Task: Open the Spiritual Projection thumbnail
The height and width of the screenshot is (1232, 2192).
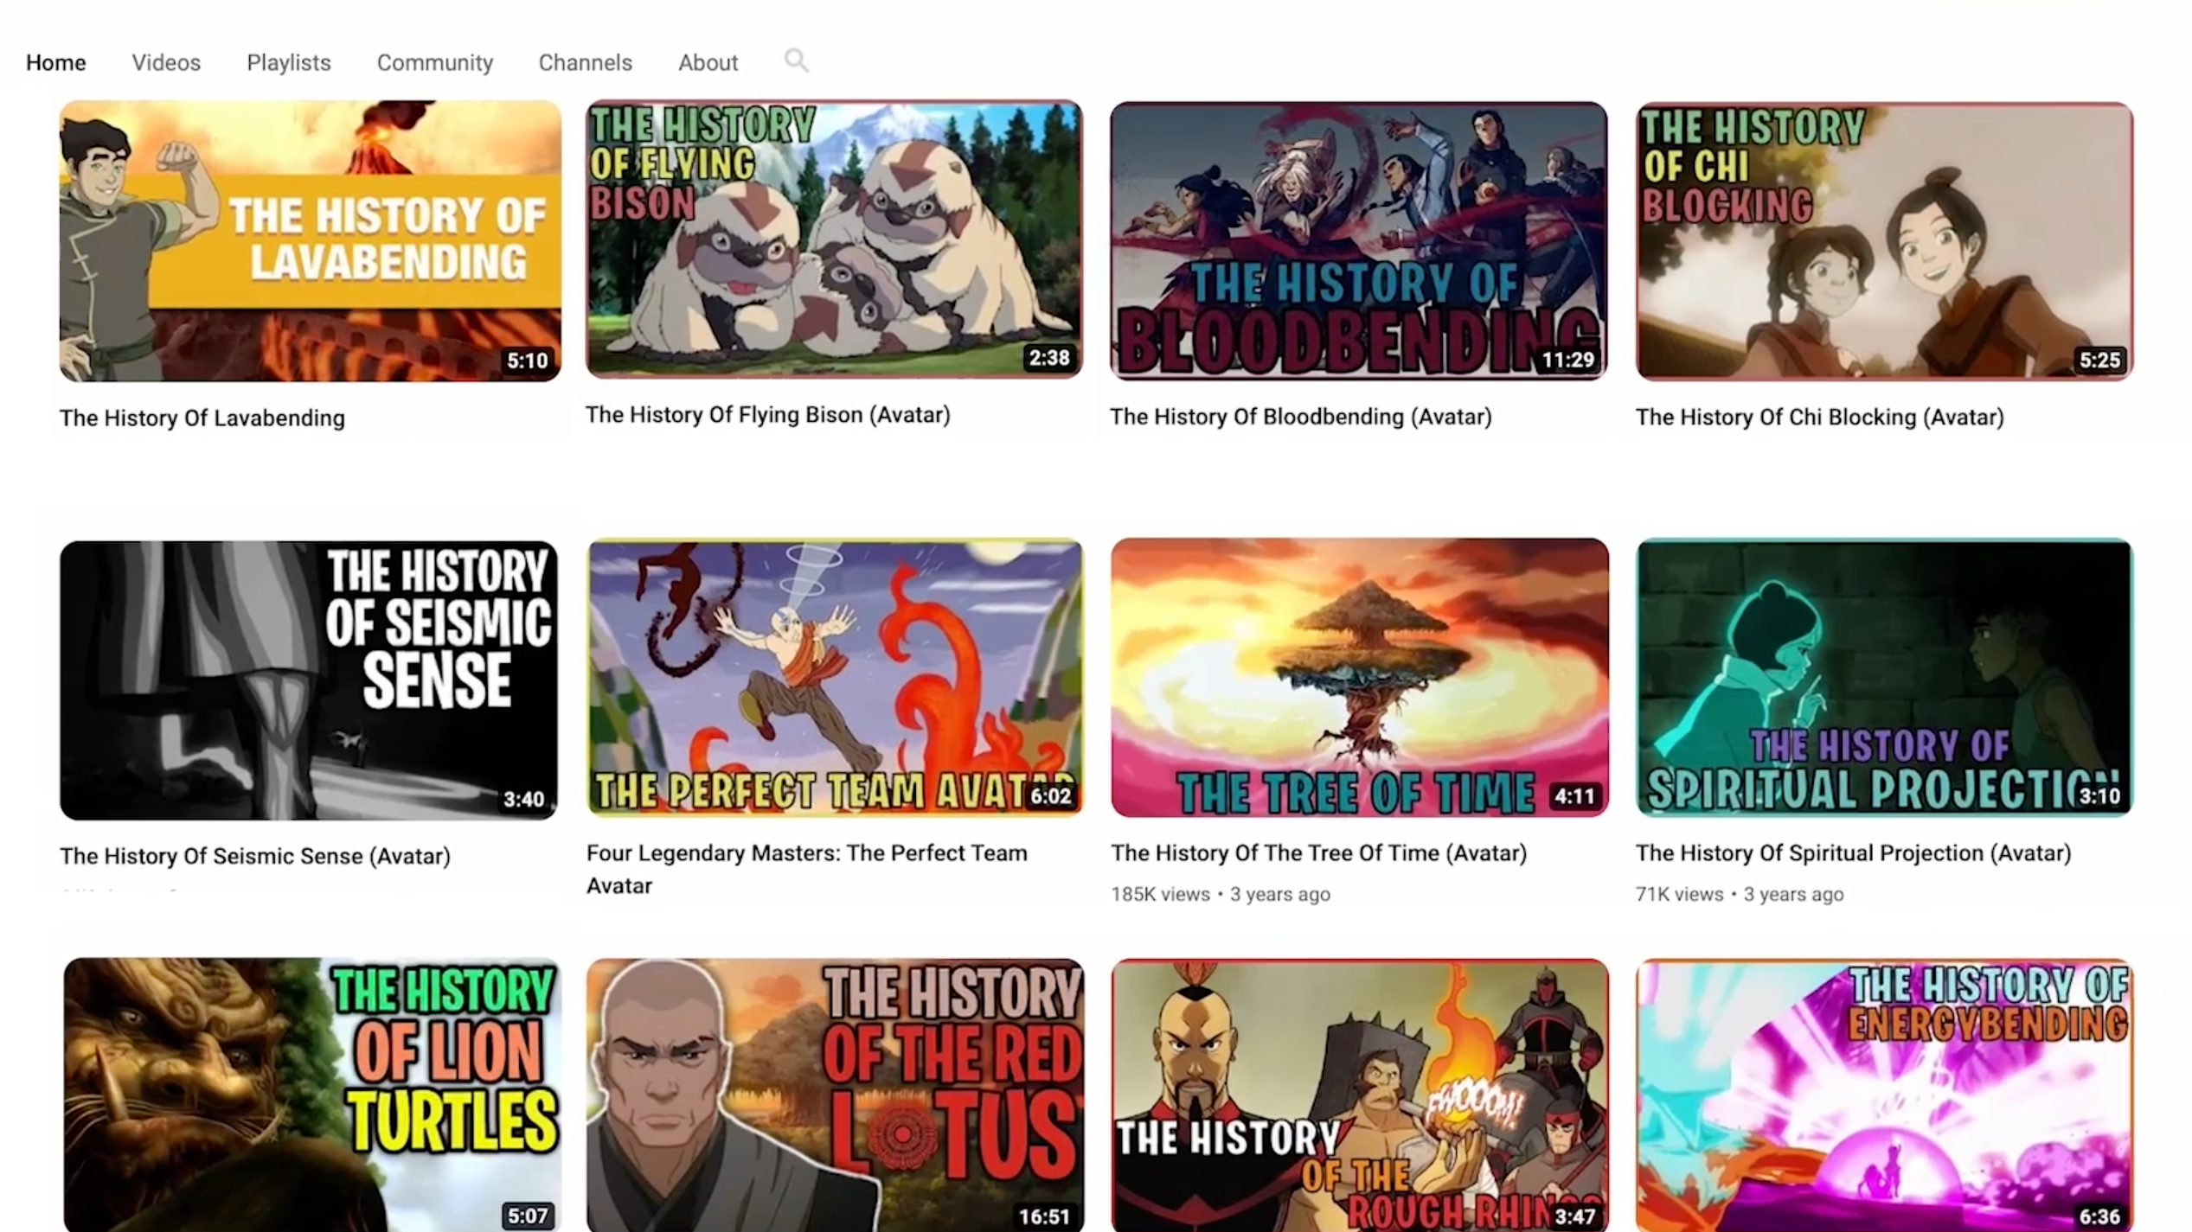Action: 1885,678
